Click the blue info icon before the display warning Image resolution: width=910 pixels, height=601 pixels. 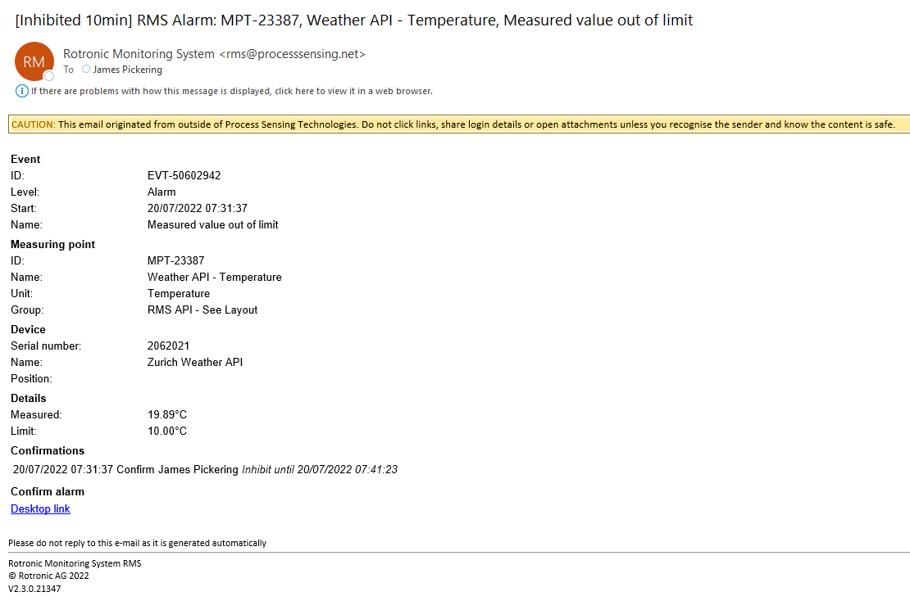21,91
